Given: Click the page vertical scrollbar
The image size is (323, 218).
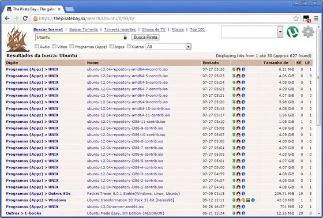Looking at the screenshot, I should (x=318, y=78).
